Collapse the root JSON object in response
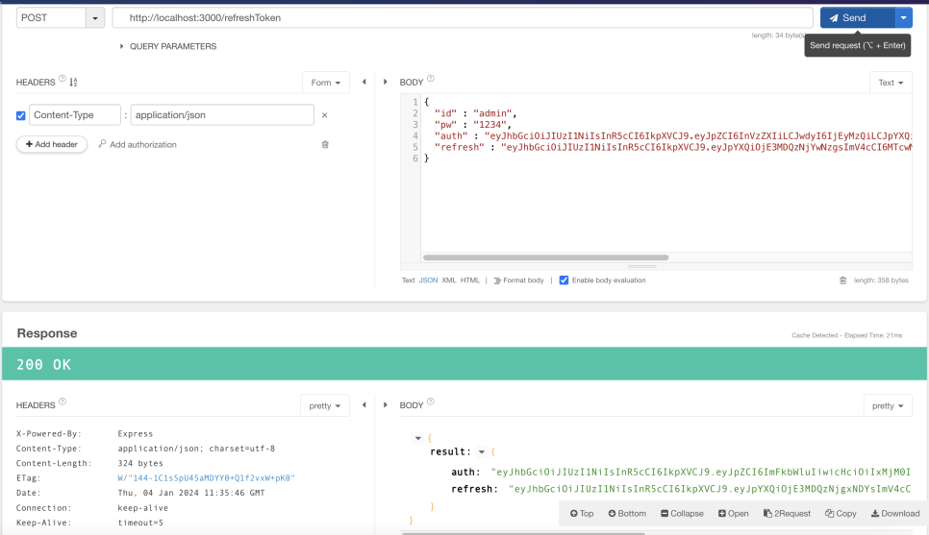This screenshot has width=929, height=535. point(418,439)
